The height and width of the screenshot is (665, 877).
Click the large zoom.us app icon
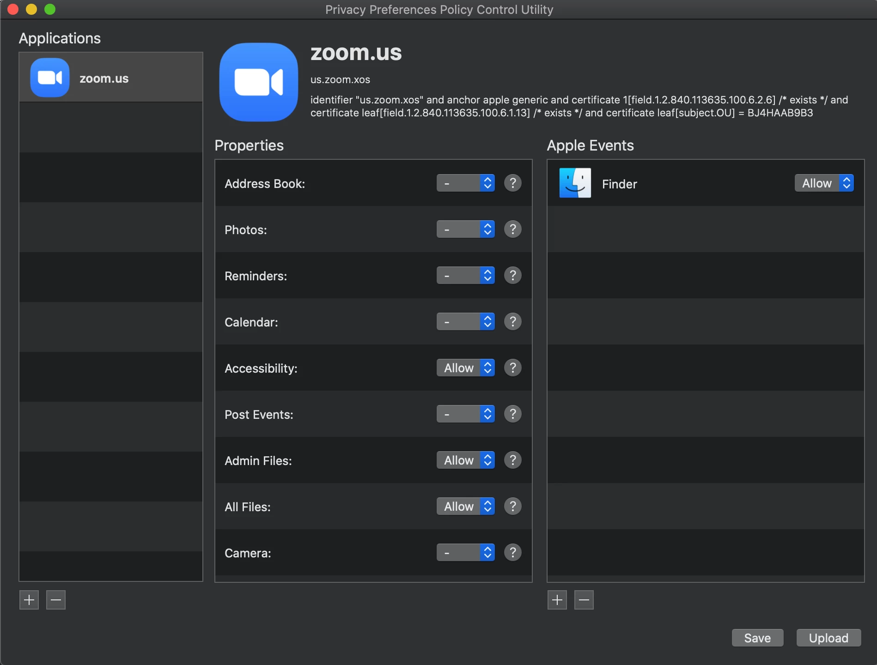click(x=259, y=82)
